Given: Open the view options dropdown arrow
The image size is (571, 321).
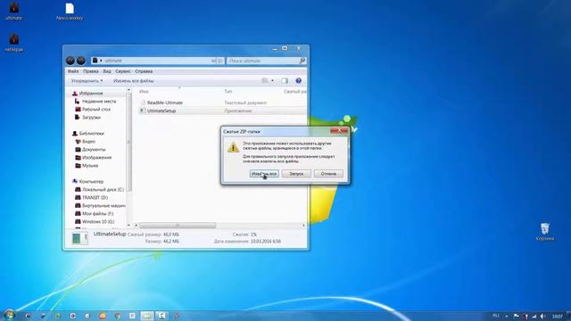Looking at the screenshot, I should click(272, 81).
